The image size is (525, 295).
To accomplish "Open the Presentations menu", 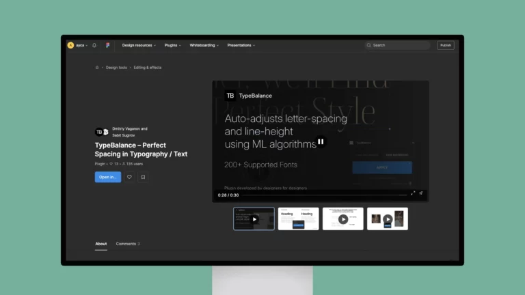I will coord(241,45).
